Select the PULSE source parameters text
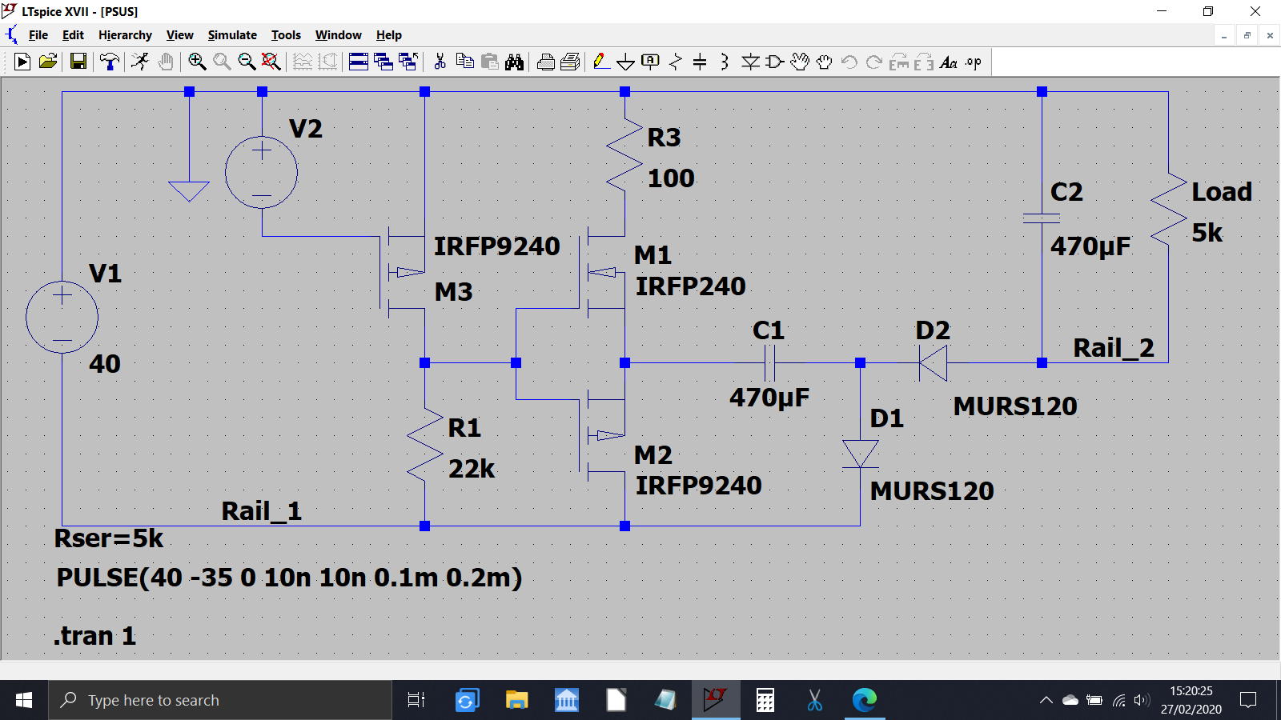1281x720 pixels. (x=289, y=578)
